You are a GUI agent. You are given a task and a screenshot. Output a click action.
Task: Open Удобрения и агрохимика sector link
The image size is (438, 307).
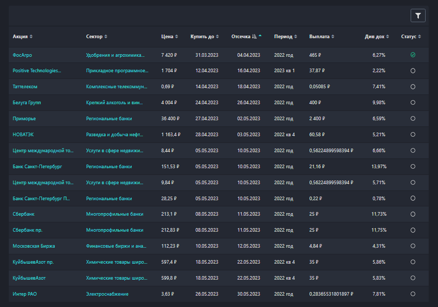pyautogui.click(x=115, y=55)
